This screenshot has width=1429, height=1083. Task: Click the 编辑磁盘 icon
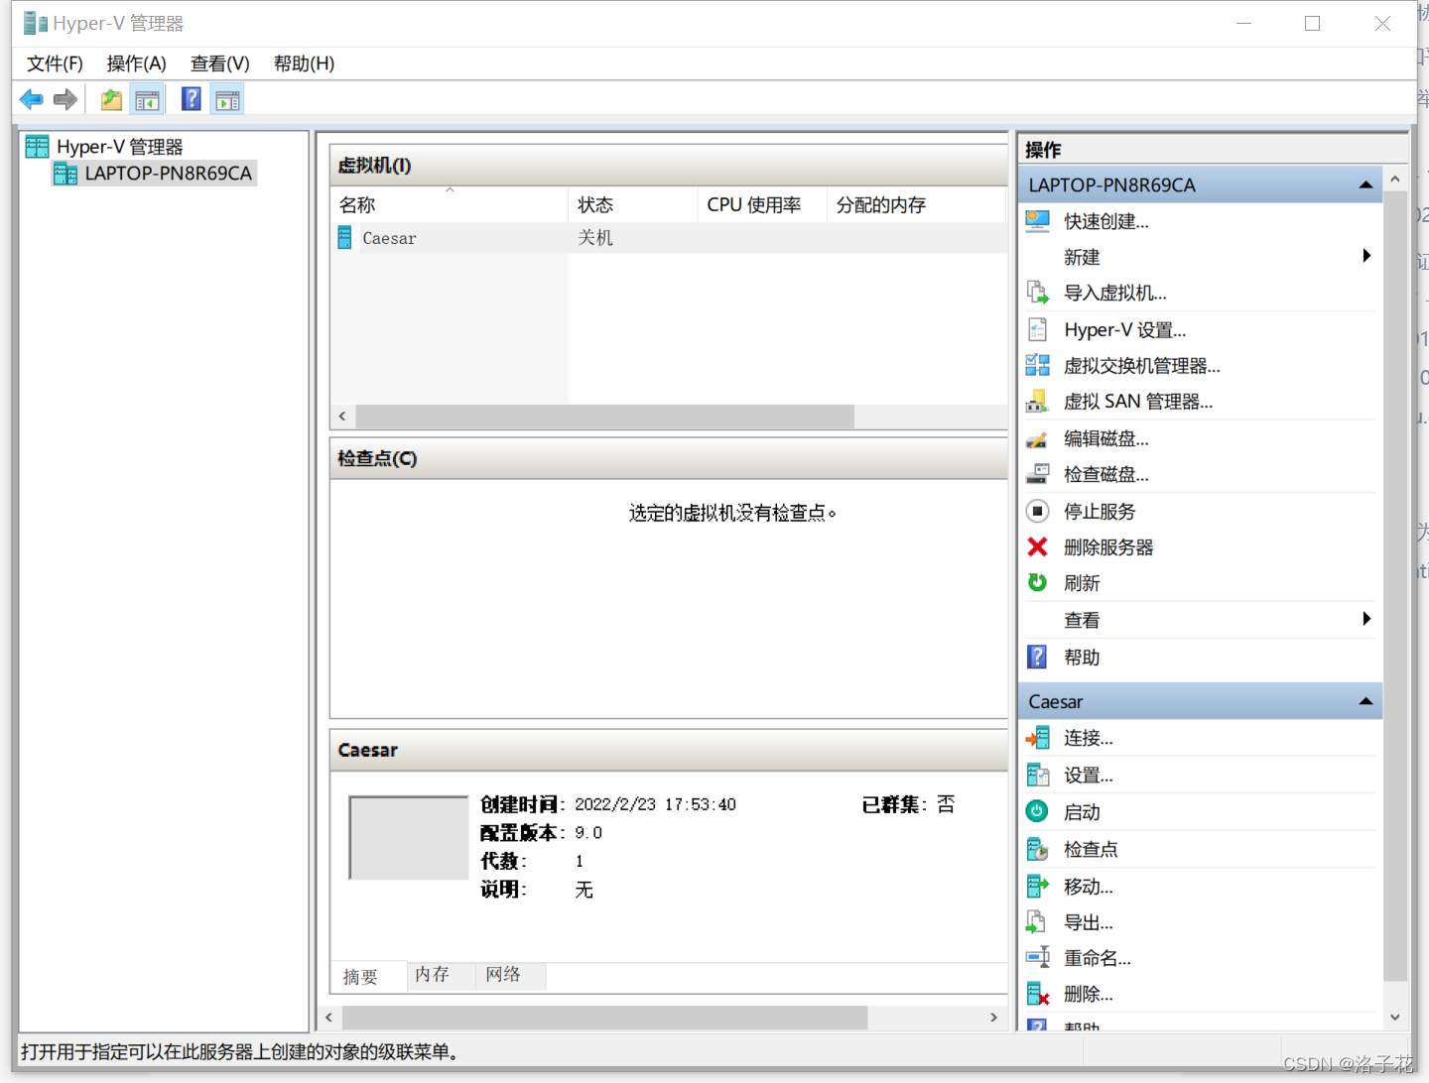1037,438
